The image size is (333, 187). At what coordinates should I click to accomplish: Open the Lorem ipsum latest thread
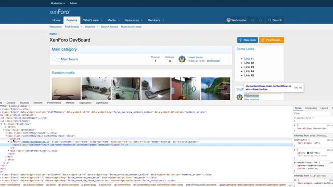(195, 57)
